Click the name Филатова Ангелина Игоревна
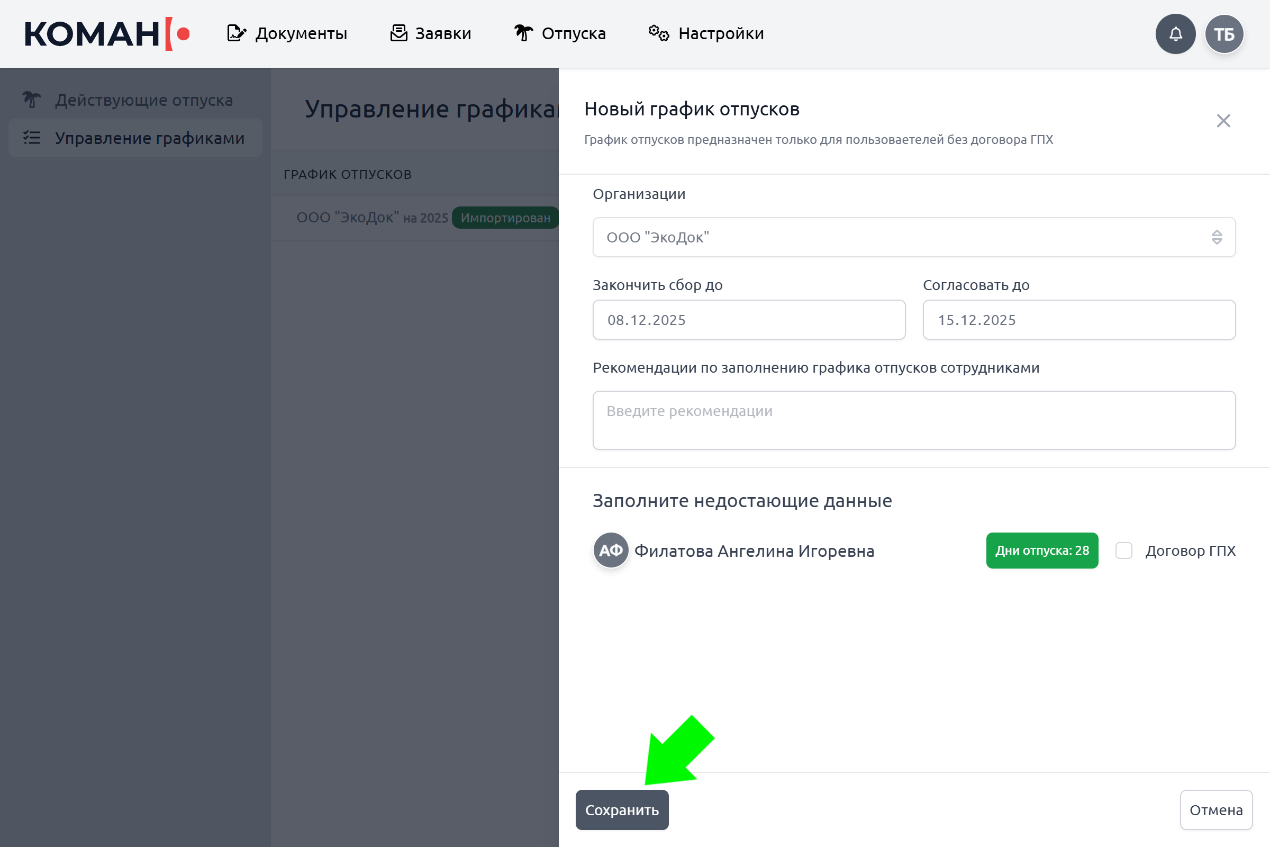Image resolution: width=1270 pixels, height=847 pixels. click(754, 551)
